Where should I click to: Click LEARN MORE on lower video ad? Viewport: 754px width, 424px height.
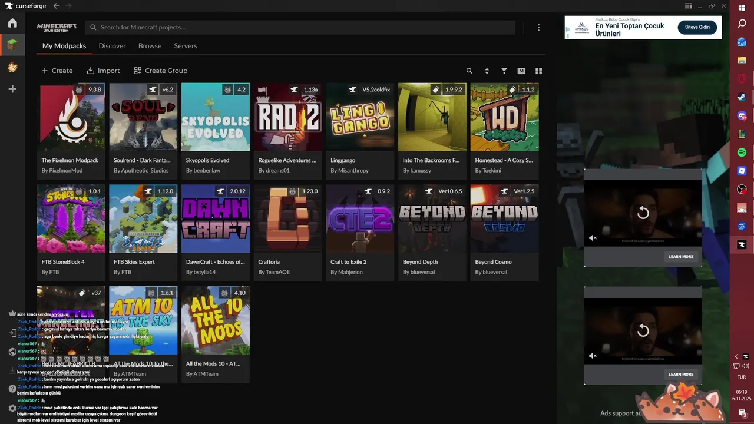681,375
